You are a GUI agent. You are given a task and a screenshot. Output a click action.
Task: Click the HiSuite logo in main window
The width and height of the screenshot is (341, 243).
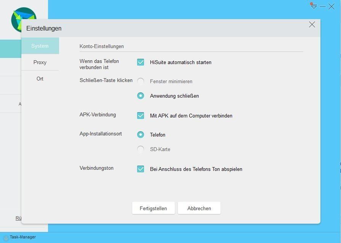24,19
